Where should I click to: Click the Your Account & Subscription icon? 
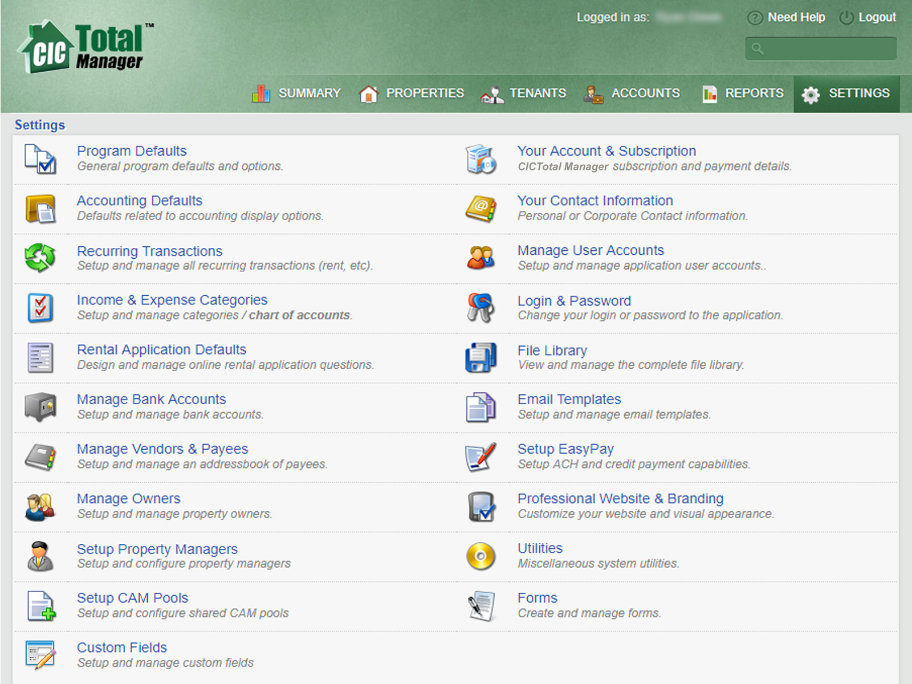tap(481, 159)
